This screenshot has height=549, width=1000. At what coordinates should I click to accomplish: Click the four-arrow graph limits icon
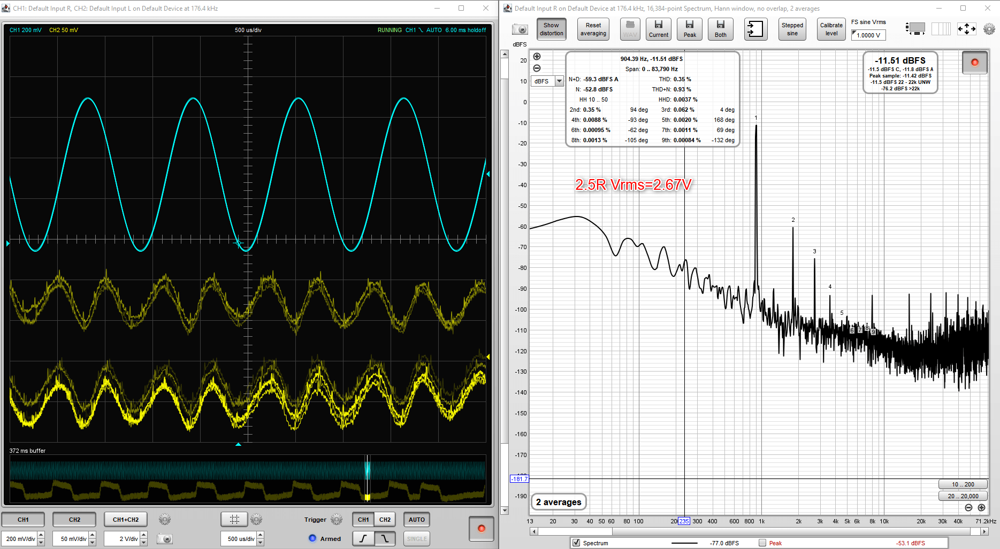pyautogui.click(x=966, y=29)
